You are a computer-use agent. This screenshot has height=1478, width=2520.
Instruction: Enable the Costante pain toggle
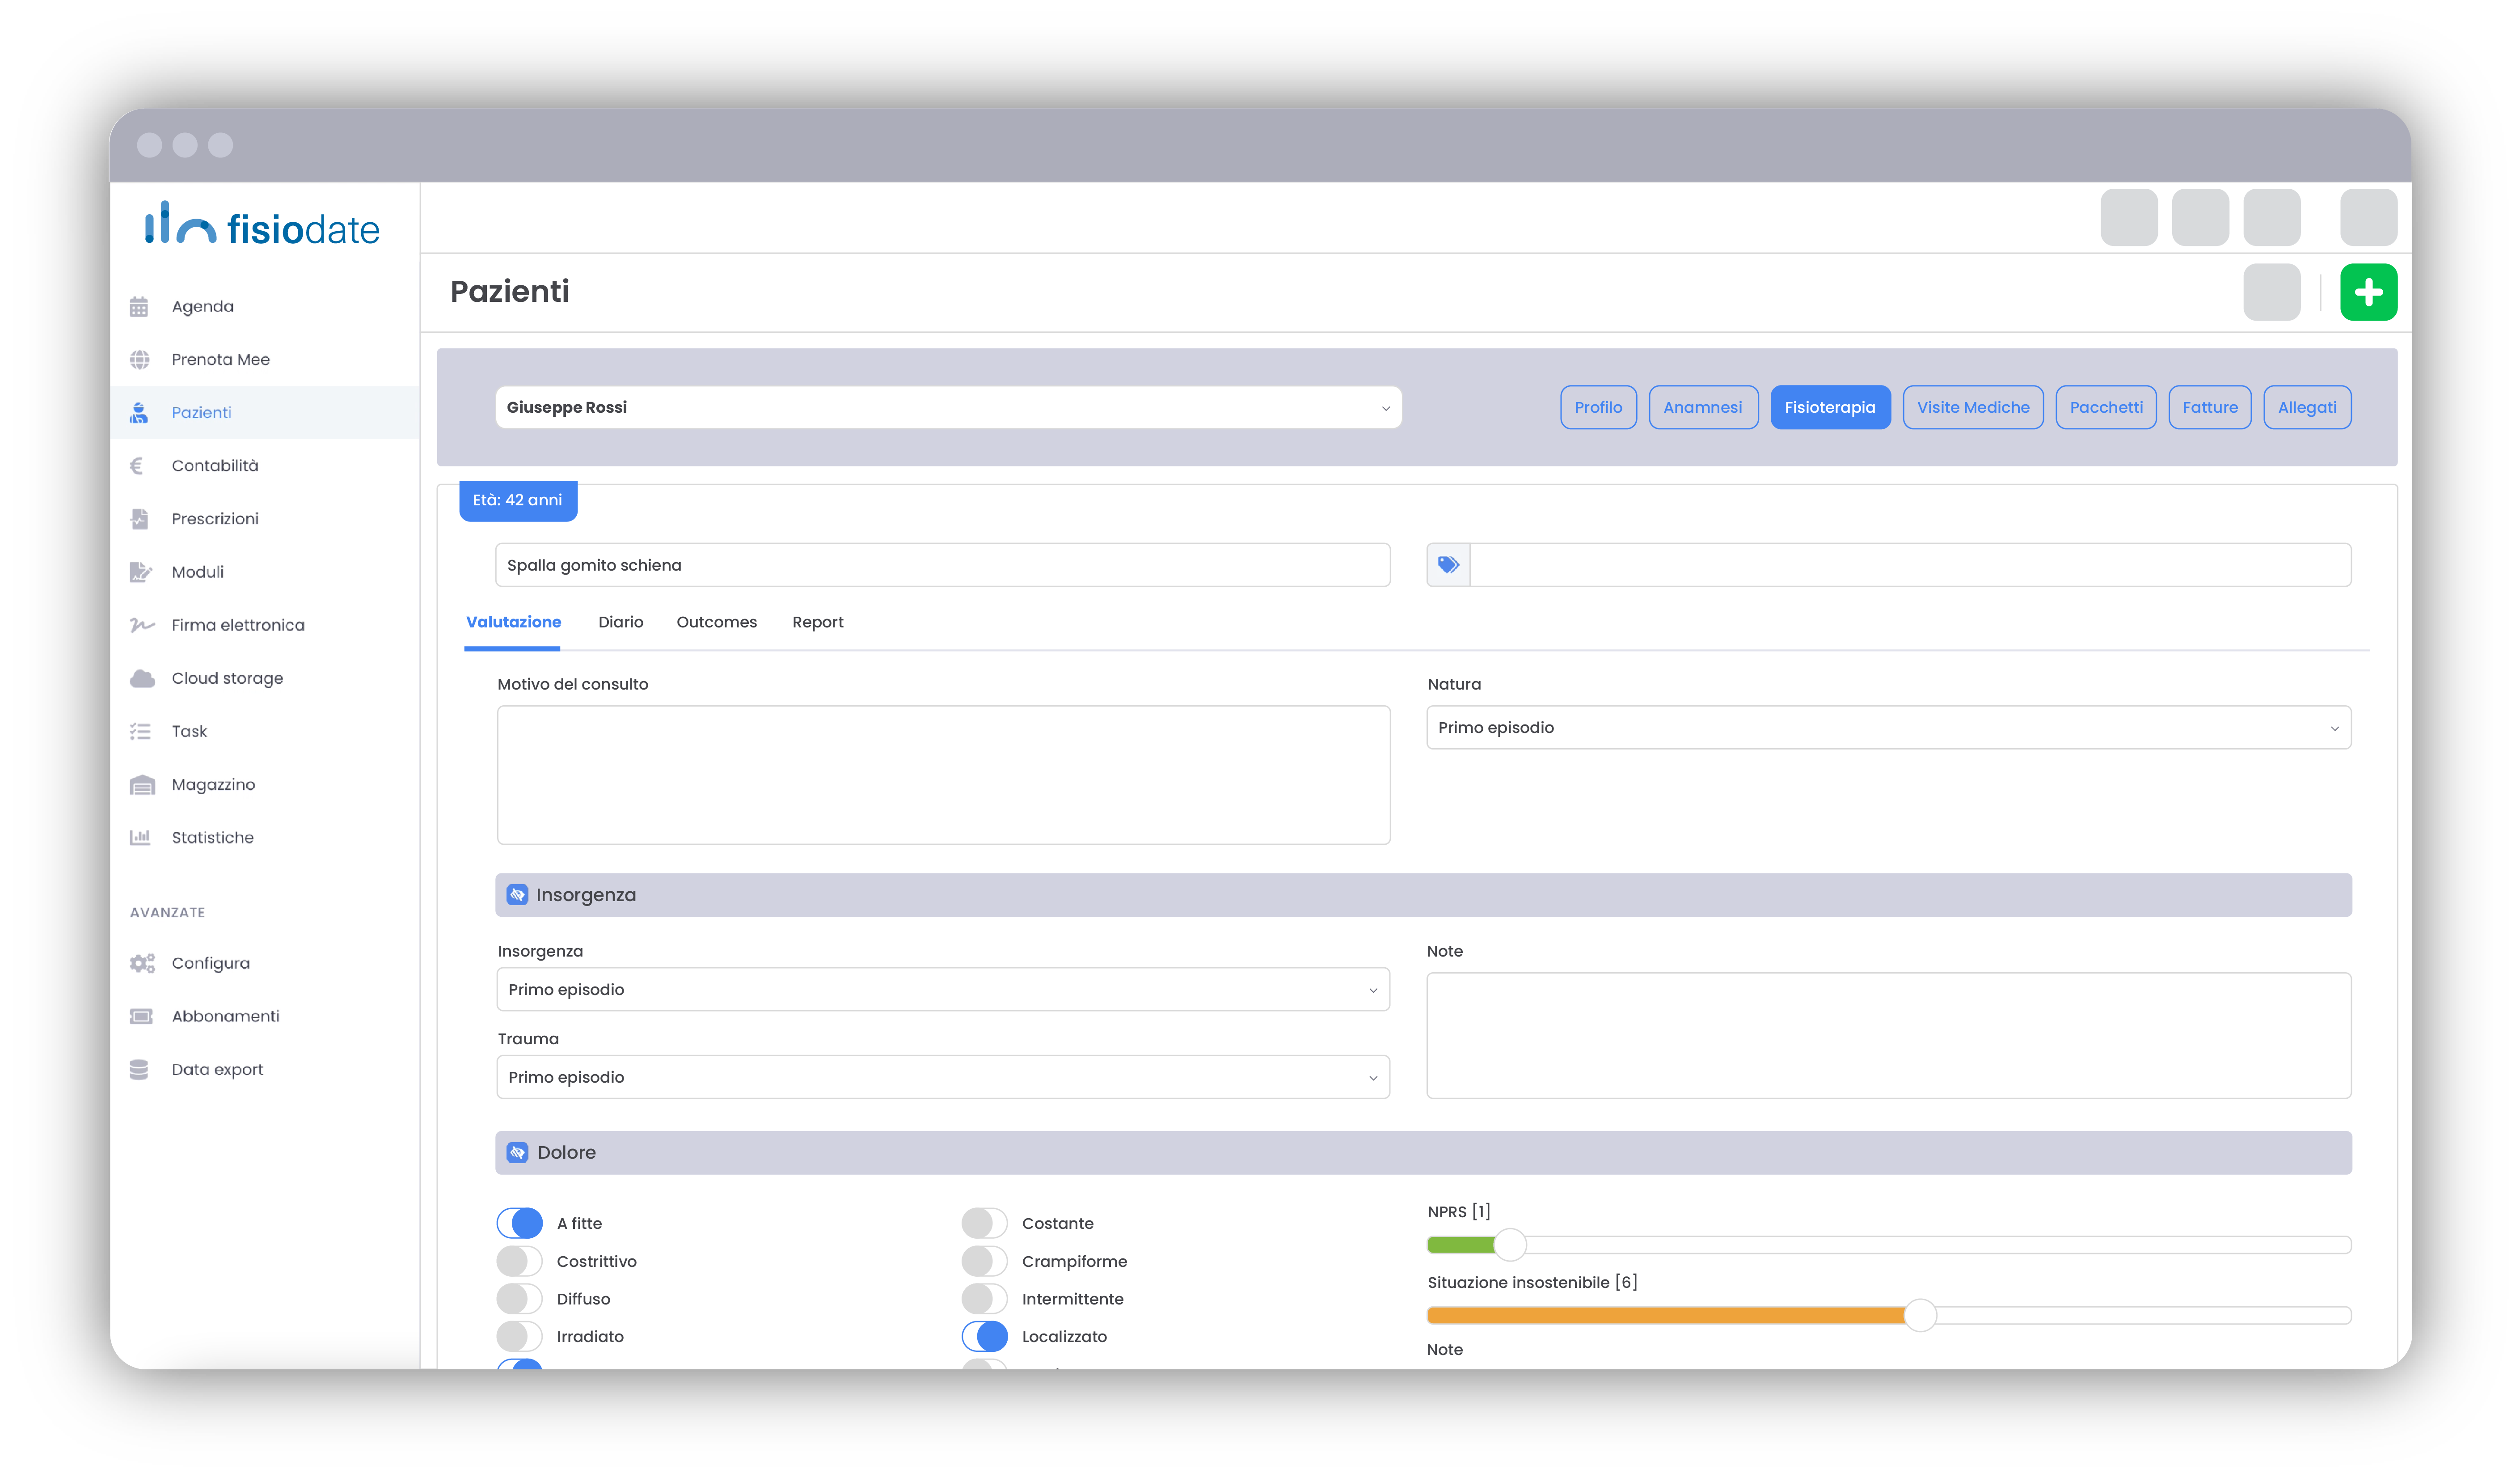(x=984, y=1223)
